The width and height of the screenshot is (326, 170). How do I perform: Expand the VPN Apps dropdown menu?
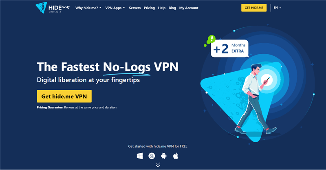click(115, 8)
